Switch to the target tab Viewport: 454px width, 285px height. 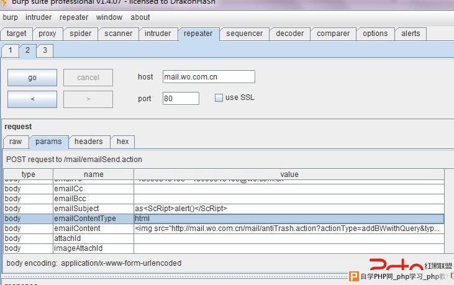[17, 34]
